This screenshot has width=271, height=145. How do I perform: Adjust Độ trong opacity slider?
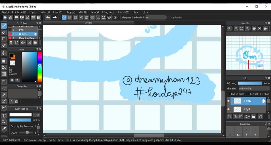250,83
